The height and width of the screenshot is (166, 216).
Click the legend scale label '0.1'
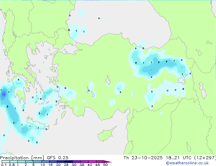click(4, 165)
